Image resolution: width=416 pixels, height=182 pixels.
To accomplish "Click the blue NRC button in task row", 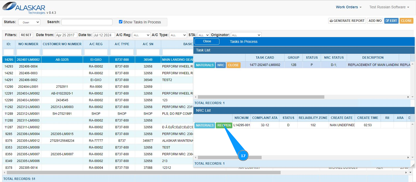I will 221,65.
